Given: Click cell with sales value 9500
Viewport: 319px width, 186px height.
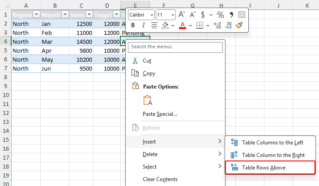Looking at the screenshot, I should [x=81, y=68].
